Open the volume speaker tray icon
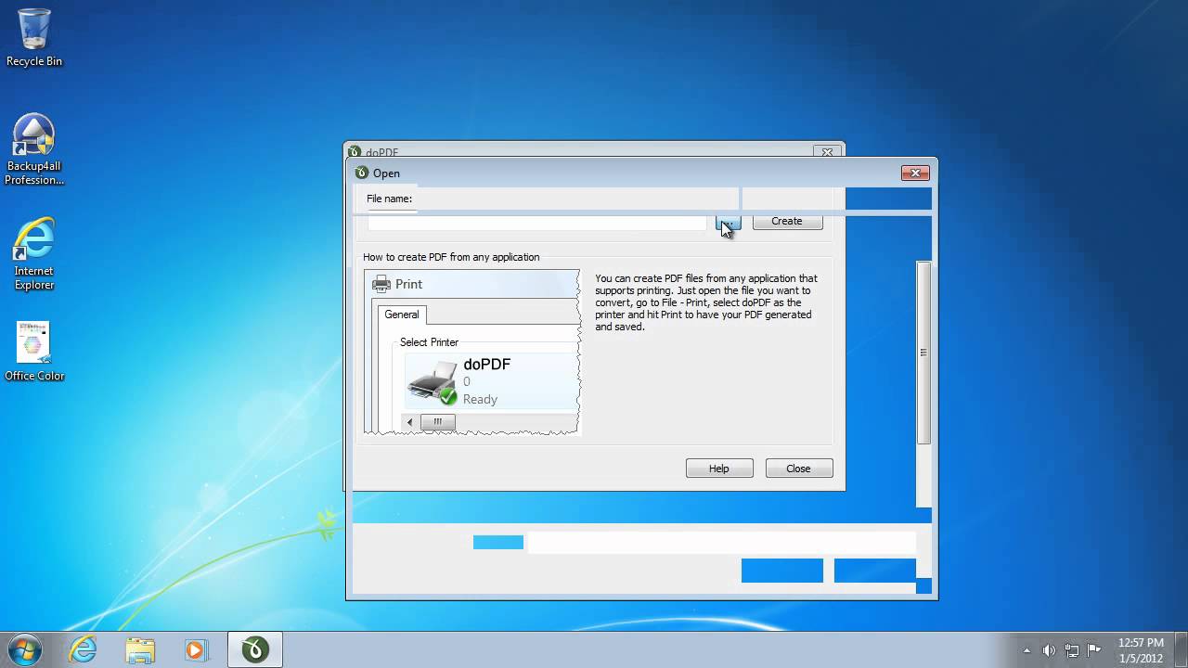1188x668 pixels. point(1049,650)
